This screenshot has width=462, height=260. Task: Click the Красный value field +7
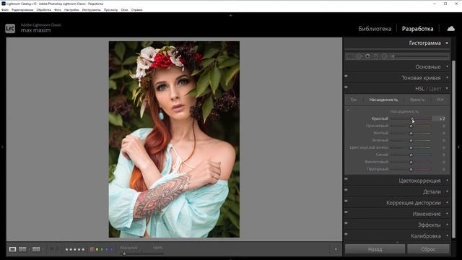tap(439, 118)
